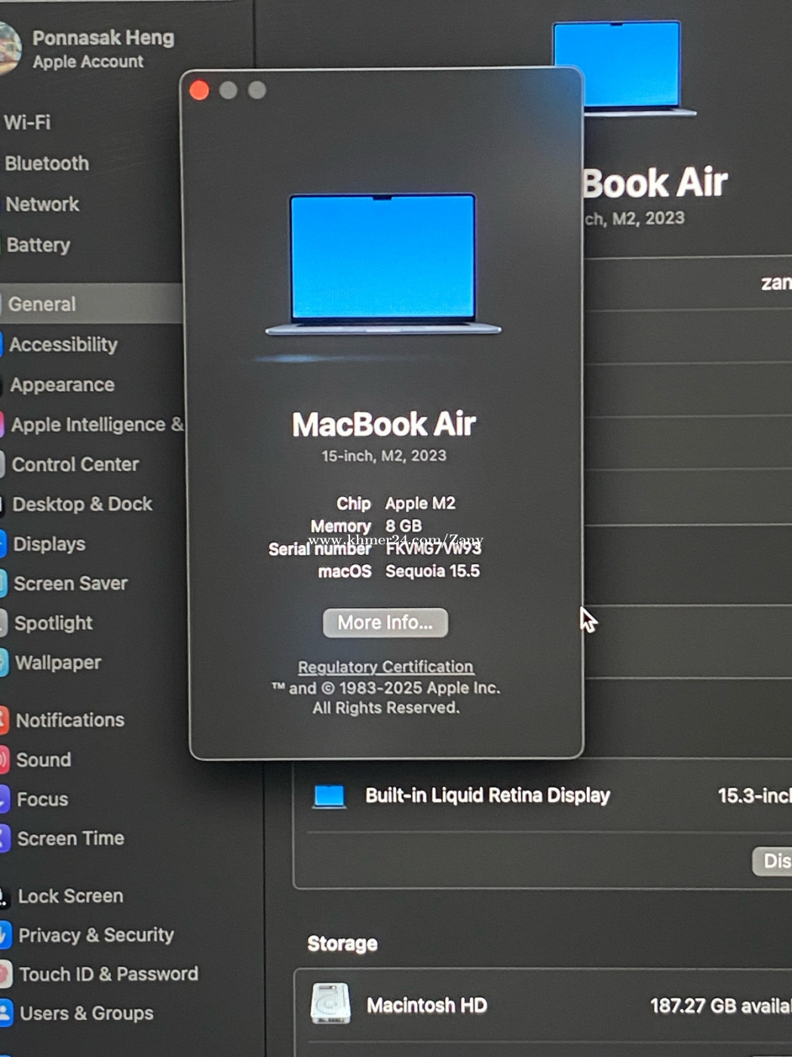This screenshot has width=792, height=1057.
Task: Open Appearance settings
Action: point(62,384)
